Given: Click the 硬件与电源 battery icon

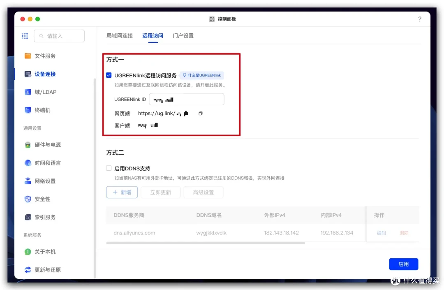Looking at the screenshot, I should click(x=28, y=145).
